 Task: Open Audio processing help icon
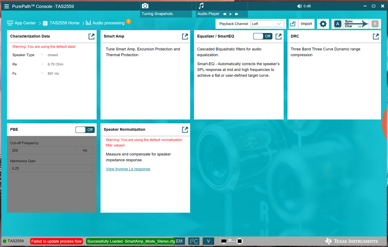point(128,21)
